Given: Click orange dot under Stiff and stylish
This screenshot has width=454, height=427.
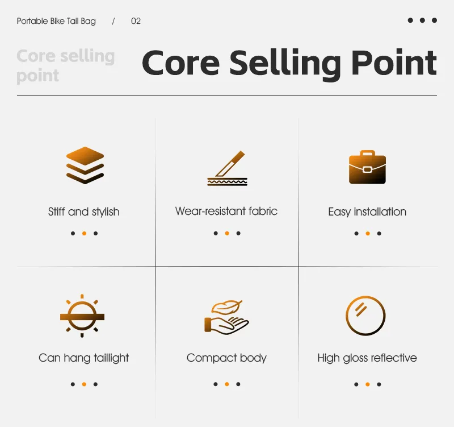Looking at the screenshot, I should [x=84, y=233].
